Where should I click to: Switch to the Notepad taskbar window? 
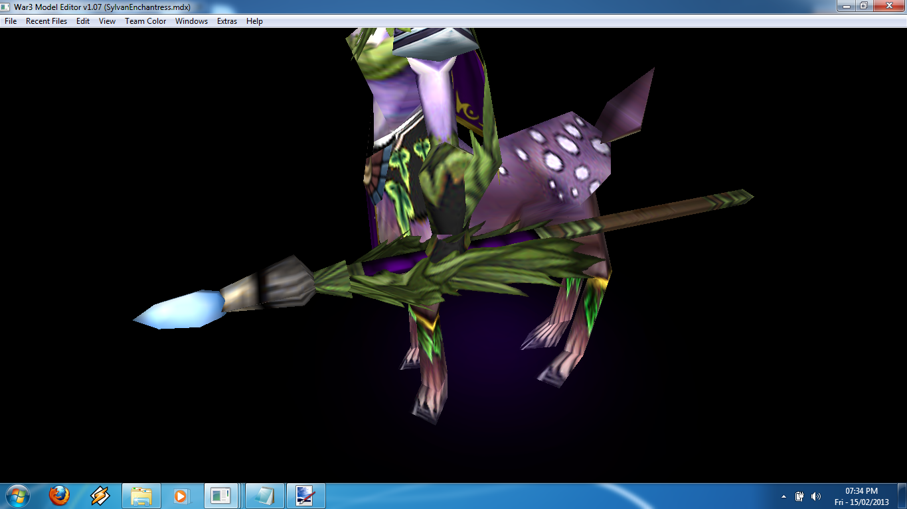(265, 496)
